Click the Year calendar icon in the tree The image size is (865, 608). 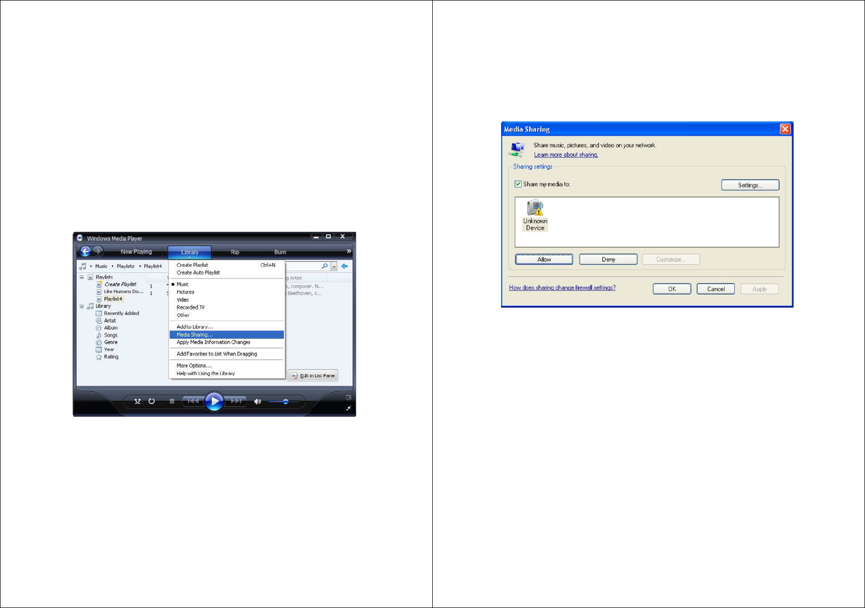coord(99,349)
